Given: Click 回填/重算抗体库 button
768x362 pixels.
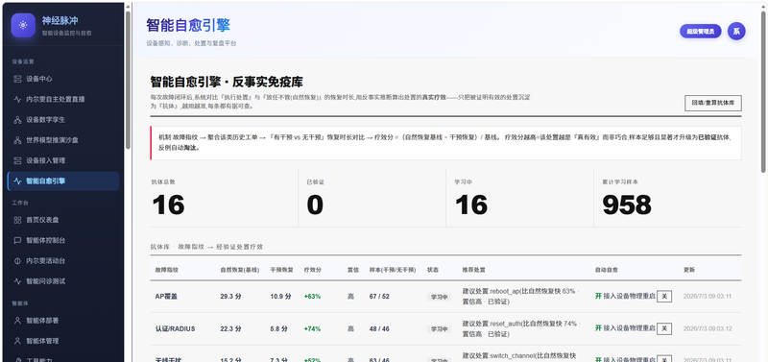Looking at the screenshot, I should coord(712,104).
